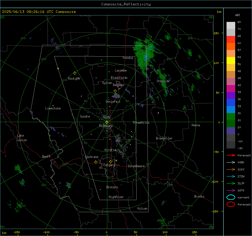Click the Banff city label

(46, 157)
